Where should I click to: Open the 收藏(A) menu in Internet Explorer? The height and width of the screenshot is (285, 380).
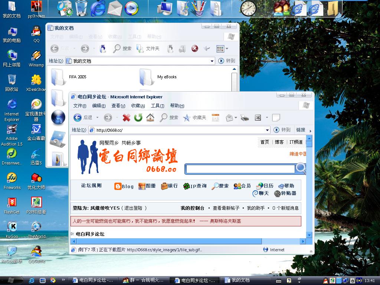(x=138, y=106)
